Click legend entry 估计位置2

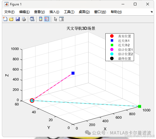(x=125, y=54)
